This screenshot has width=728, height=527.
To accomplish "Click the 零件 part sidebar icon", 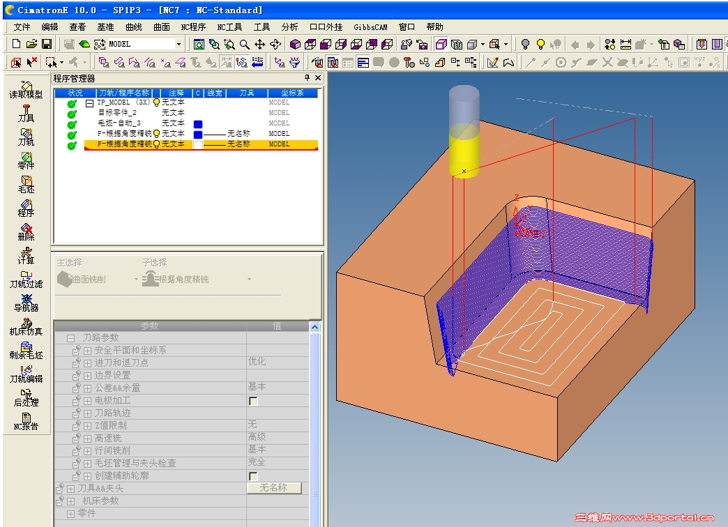I will [26, 160].
